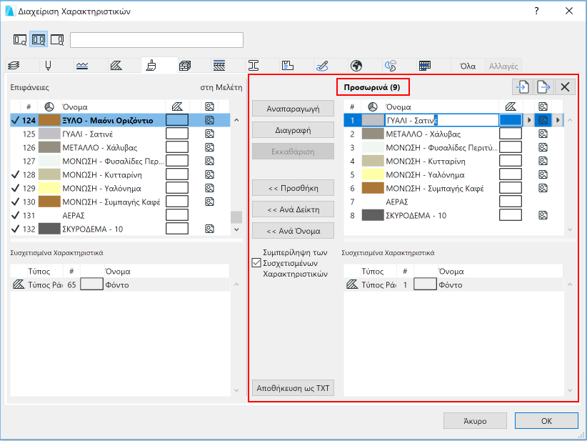Click down arrow of left list scrollbar

point(236,229)
